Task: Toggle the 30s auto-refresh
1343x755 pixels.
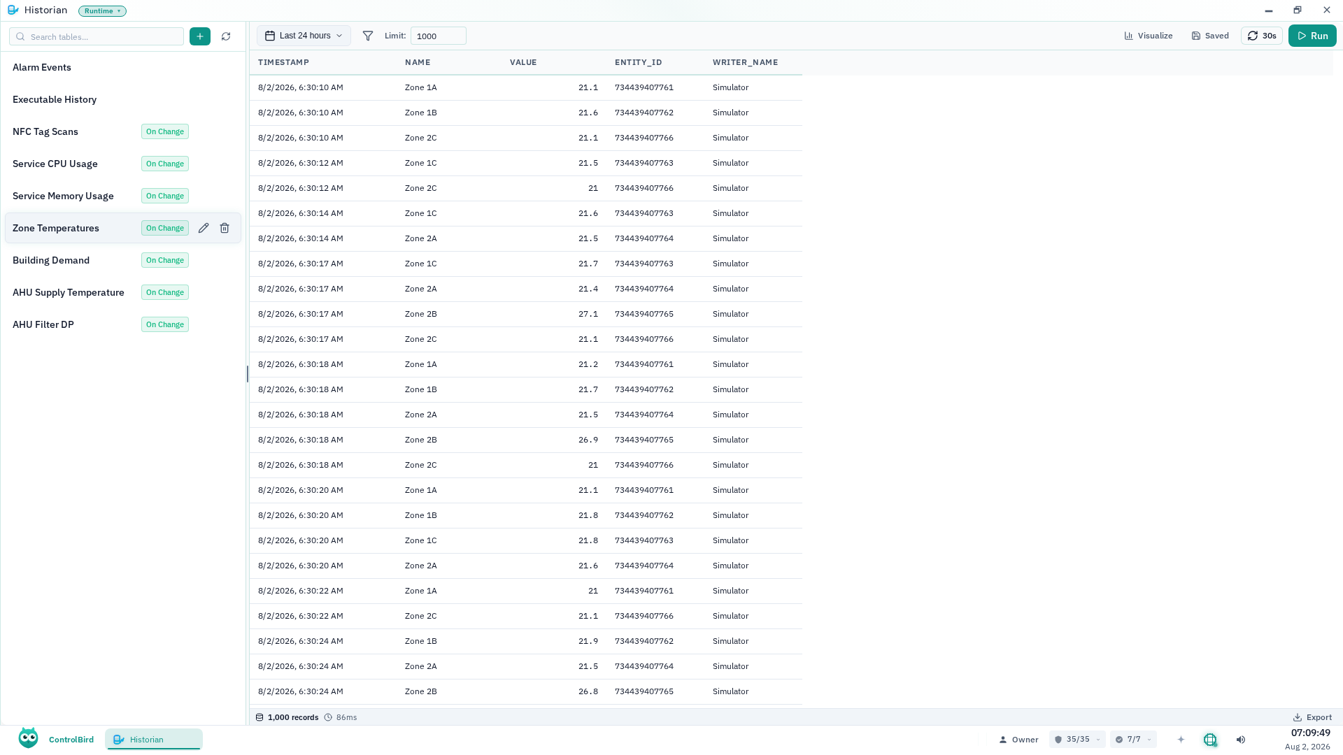Action: (x=1262, y=36)
